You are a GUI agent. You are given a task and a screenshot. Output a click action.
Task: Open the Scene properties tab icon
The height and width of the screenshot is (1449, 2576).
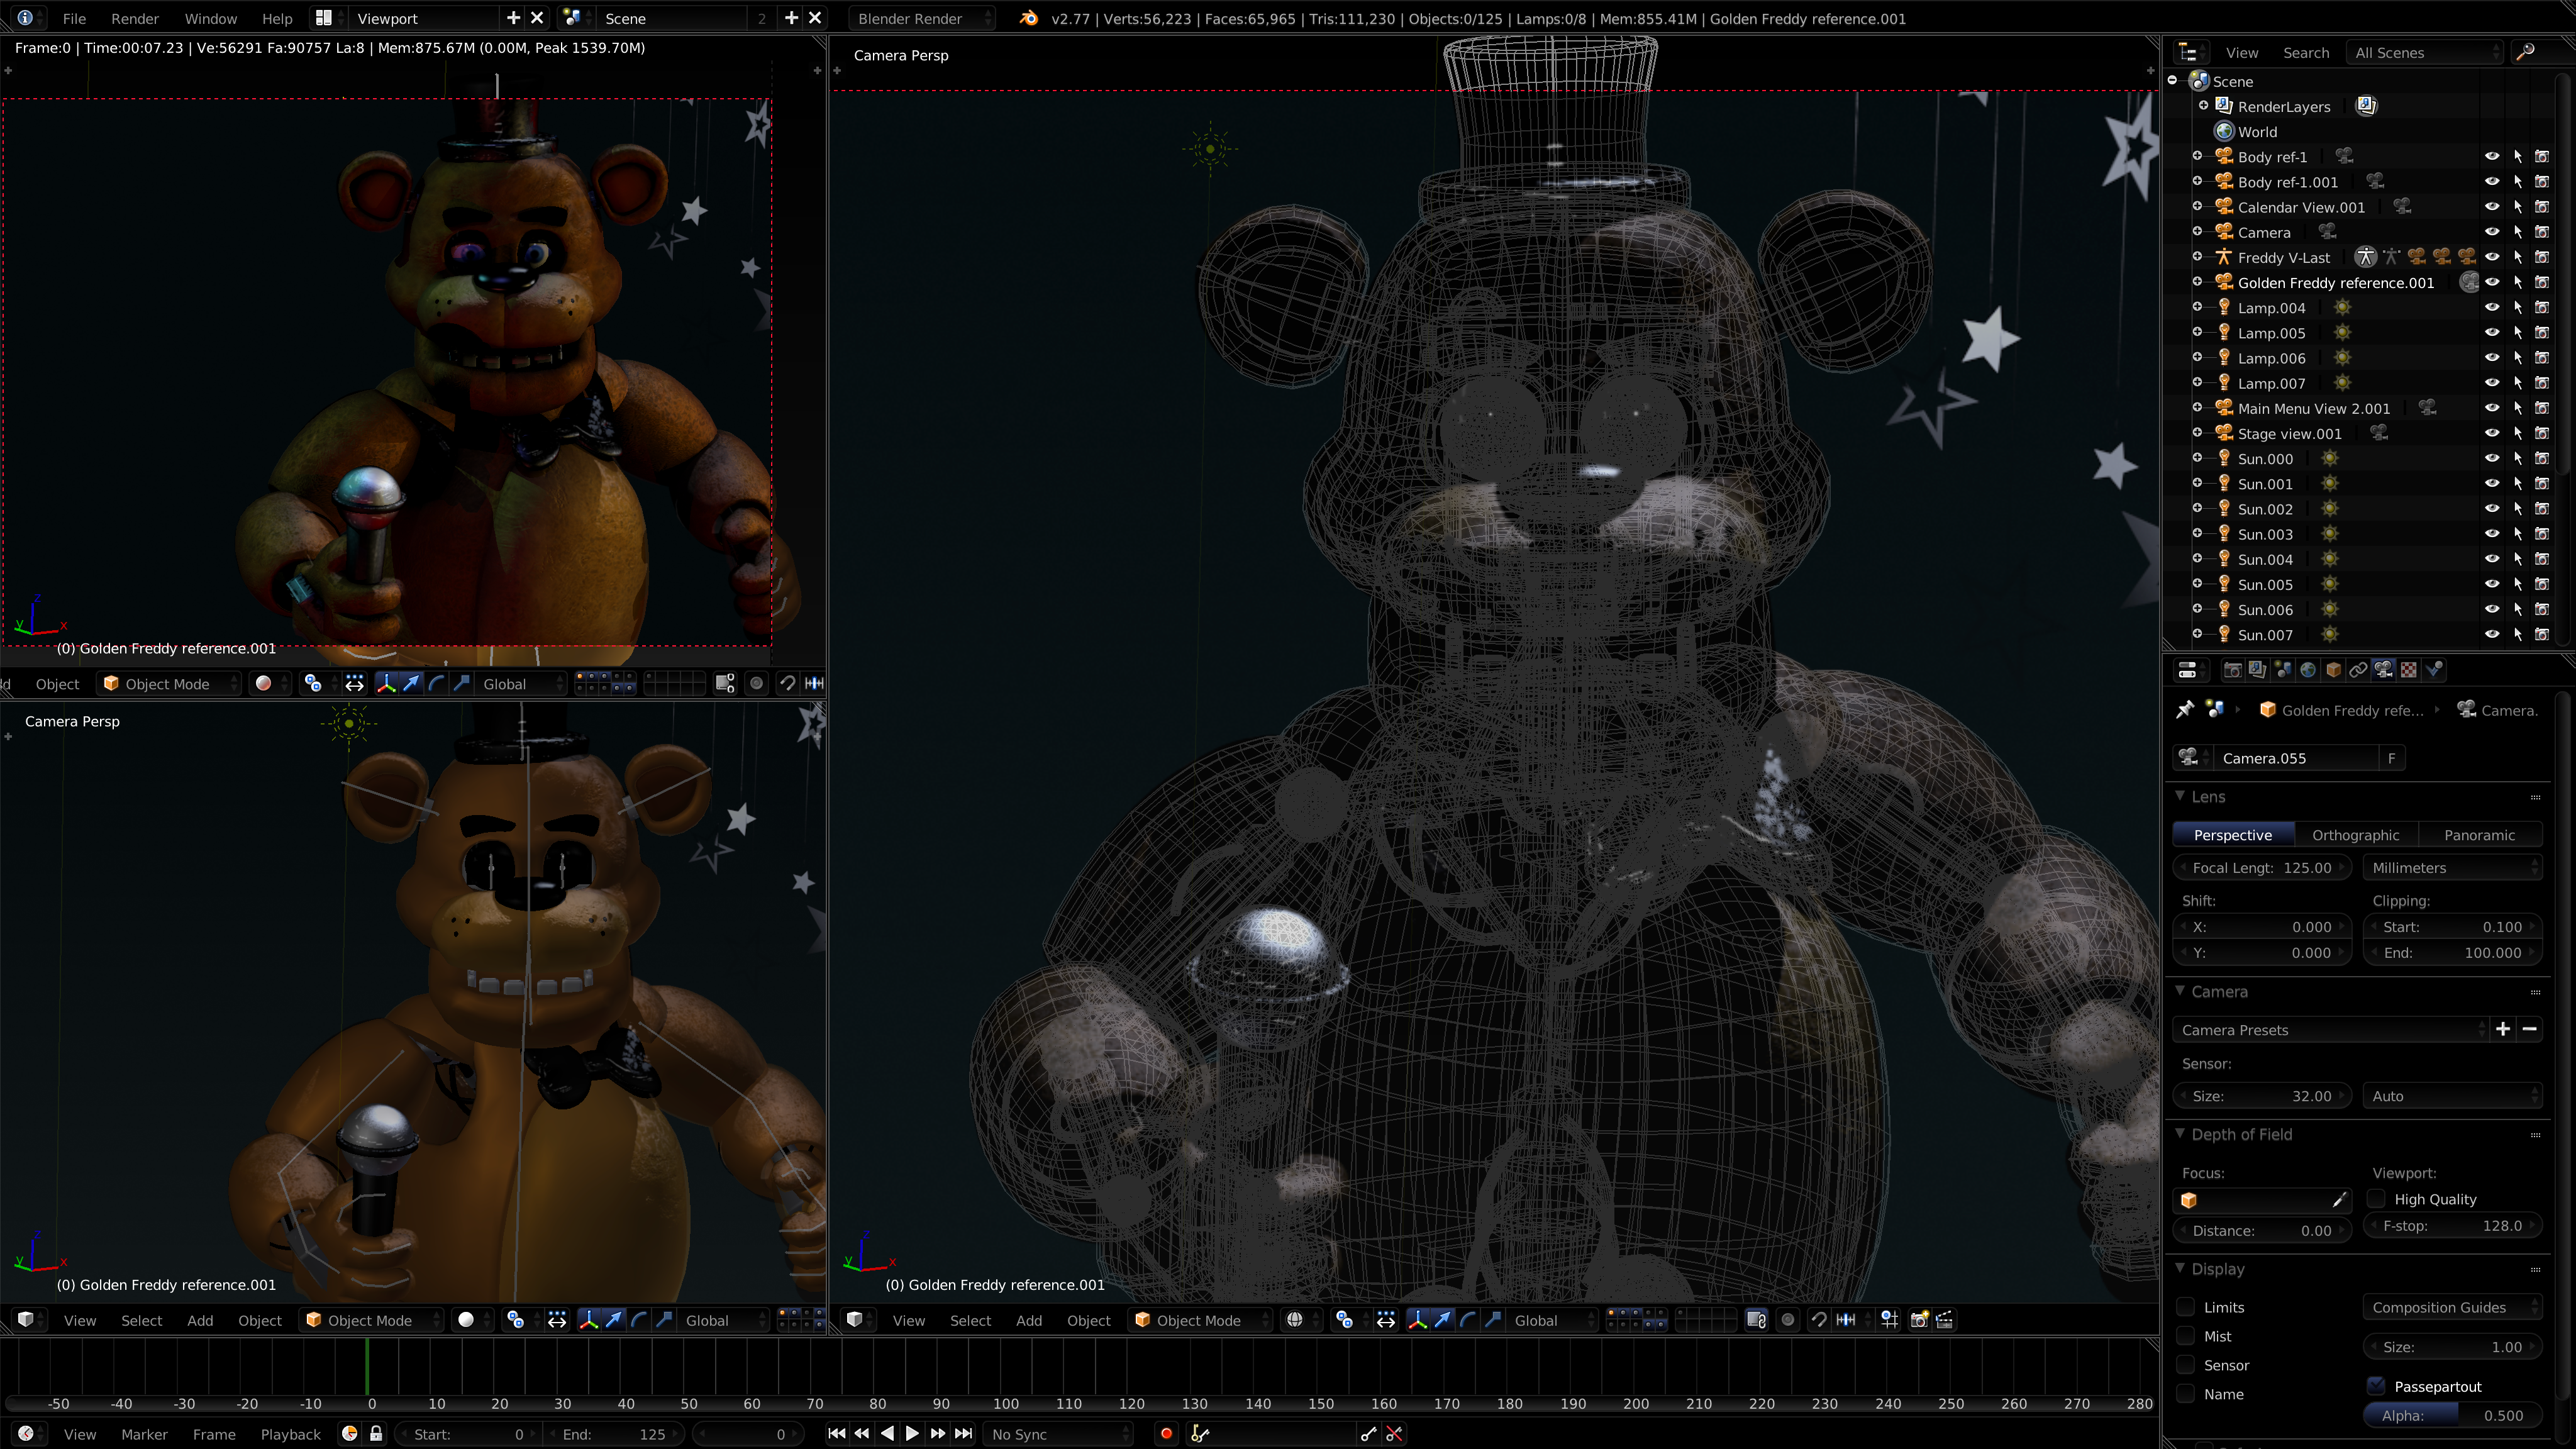pyautogui.click(x=2283, y=670)
